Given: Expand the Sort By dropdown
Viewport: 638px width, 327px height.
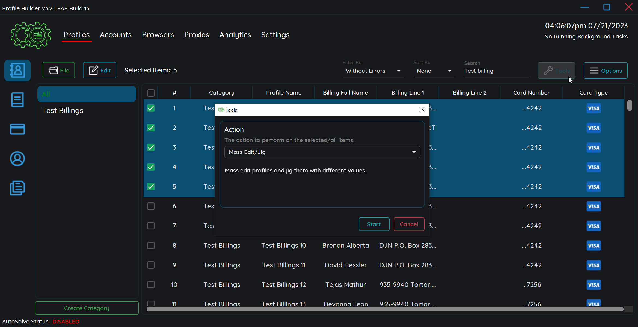Looking at the screenshot, I should 434,71.
